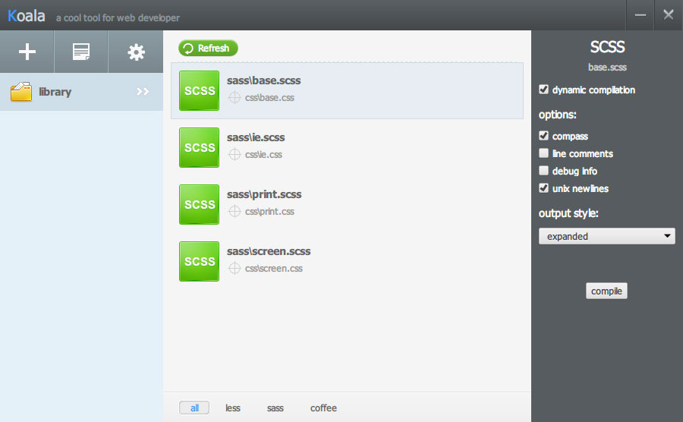Click the SCSS icon for base.scss
This screenshot has width=683, height=422.
[x=199, y=91]
